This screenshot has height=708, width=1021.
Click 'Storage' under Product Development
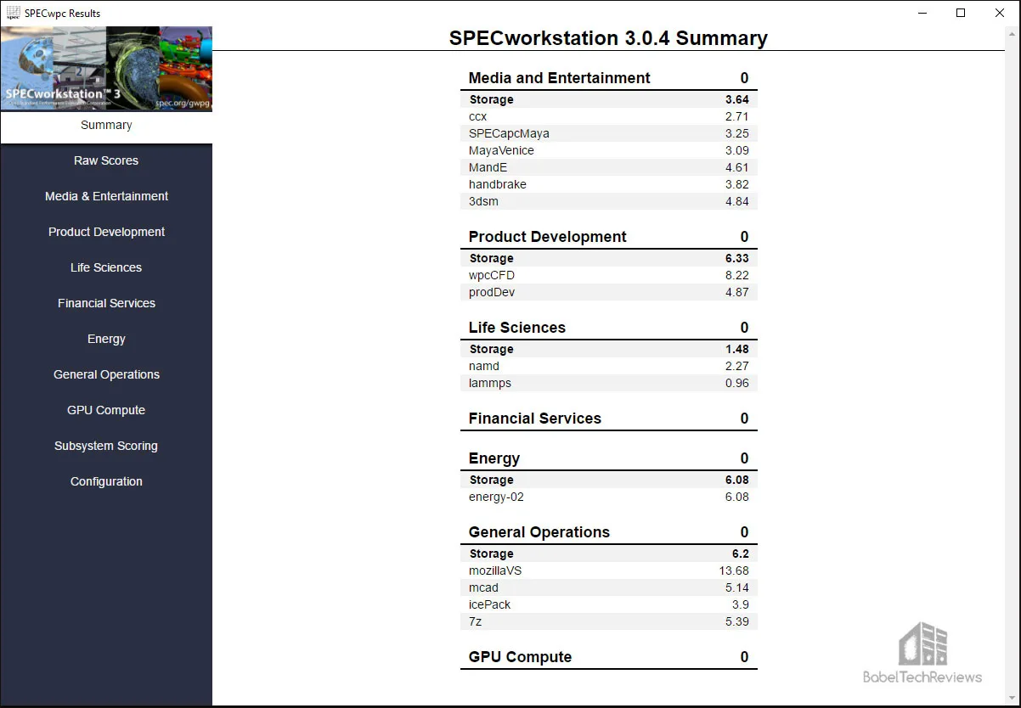pos(491,258)
